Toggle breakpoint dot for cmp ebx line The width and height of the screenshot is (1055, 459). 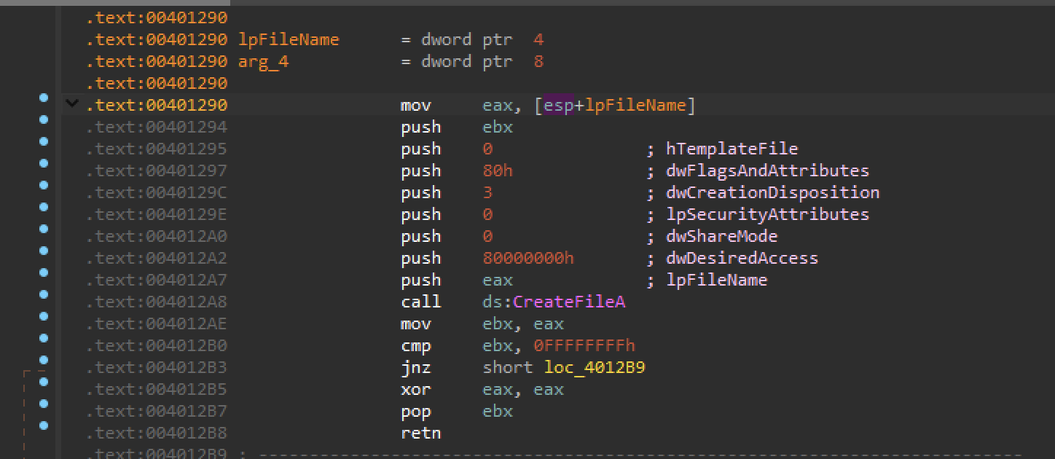tap(44, 338)
